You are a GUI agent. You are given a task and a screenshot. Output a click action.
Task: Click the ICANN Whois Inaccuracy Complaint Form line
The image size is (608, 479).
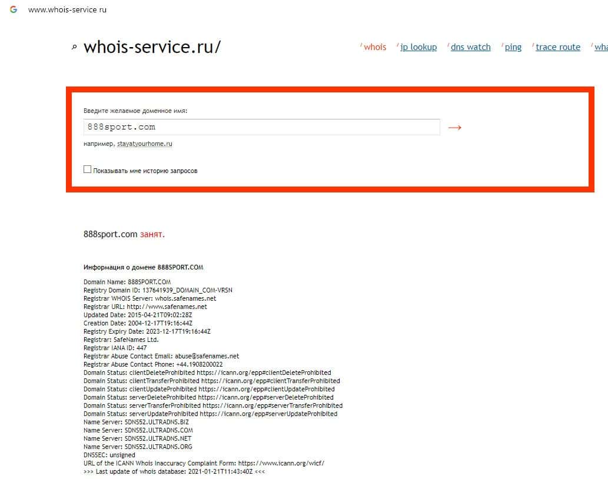[x=204, y=463]
